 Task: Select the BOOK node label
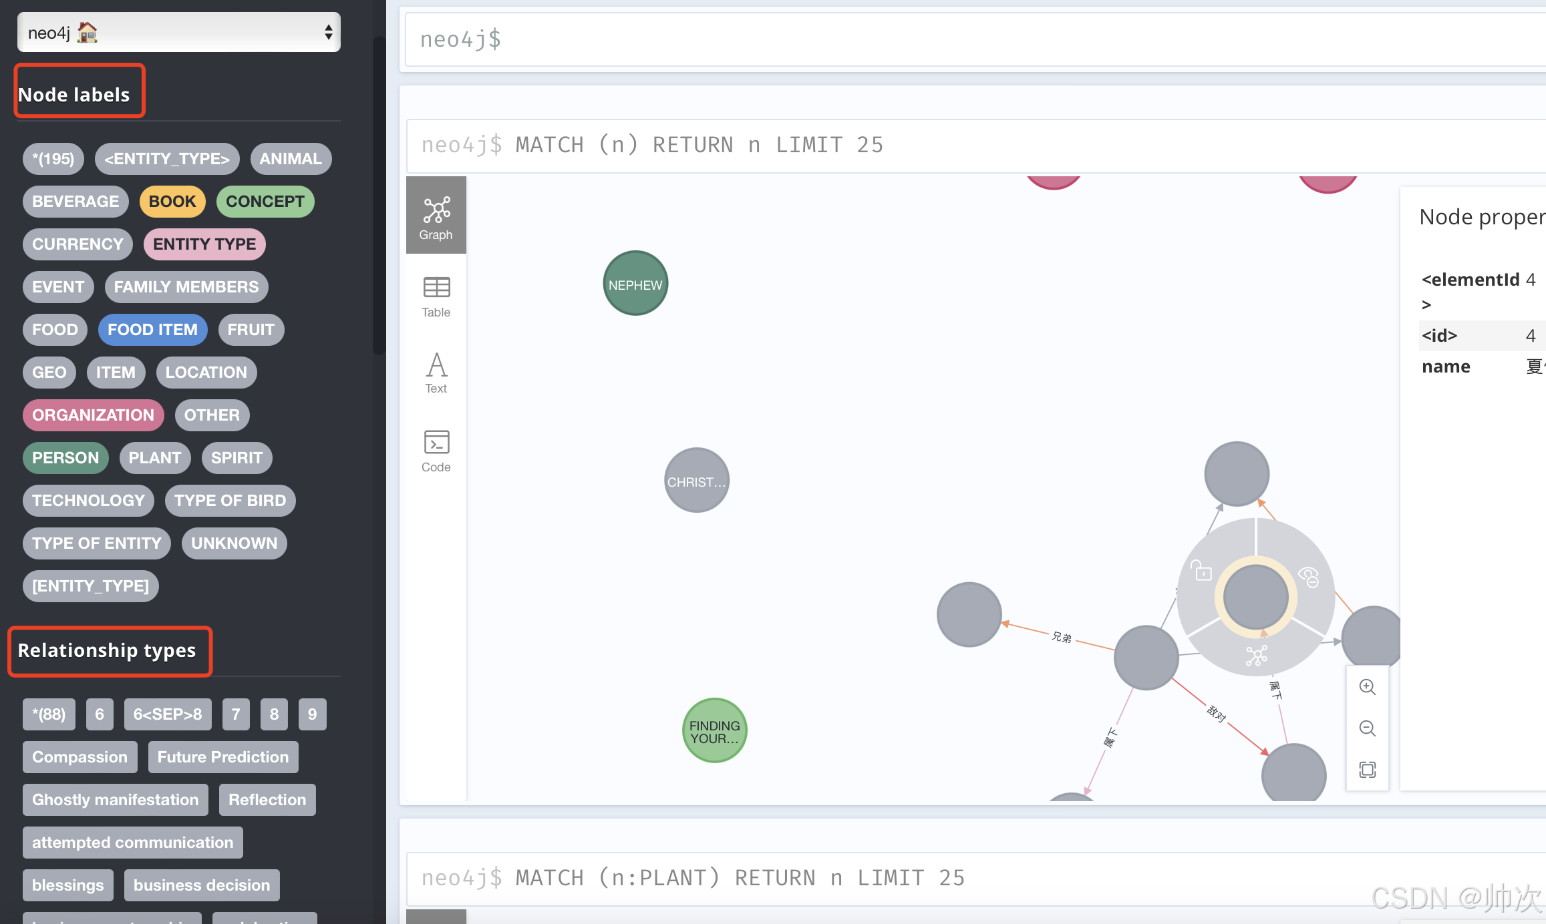coord(172,202)
